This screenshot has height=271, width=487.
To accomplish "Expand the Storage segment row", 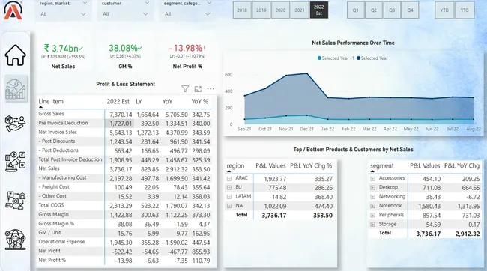I will pos(372,224).
